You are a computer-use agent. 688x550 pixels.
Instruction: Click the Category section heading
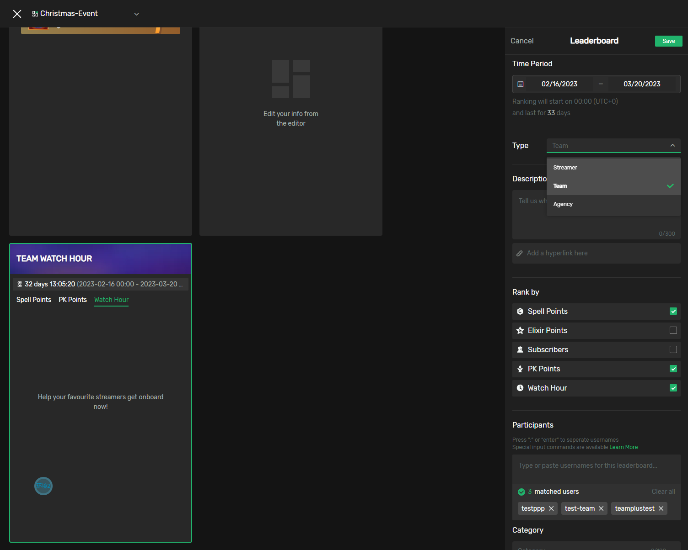click(527, 530)
